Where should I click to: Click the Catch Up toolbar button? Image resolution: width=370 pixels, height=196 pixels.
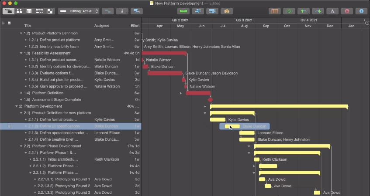198,11
